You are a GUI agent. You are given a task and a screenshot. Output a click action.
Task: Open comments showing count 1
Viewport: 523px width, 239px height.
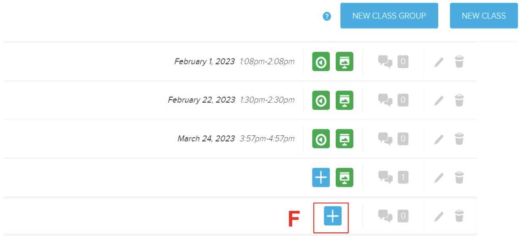pos(393,178)
